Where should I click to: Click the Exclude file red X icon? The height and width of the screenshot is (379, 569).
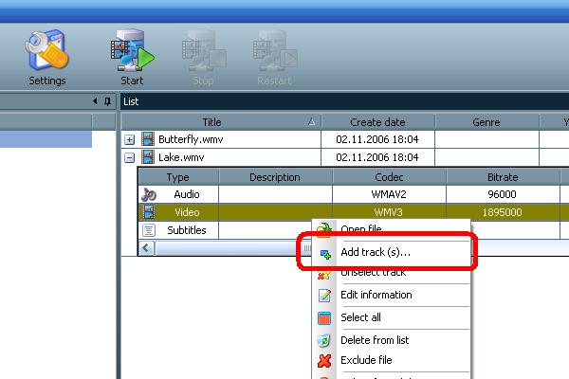(323, 360)
